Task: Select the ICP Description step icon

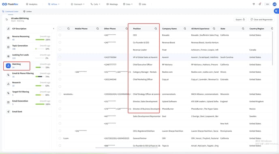Action: pos(8,29)
